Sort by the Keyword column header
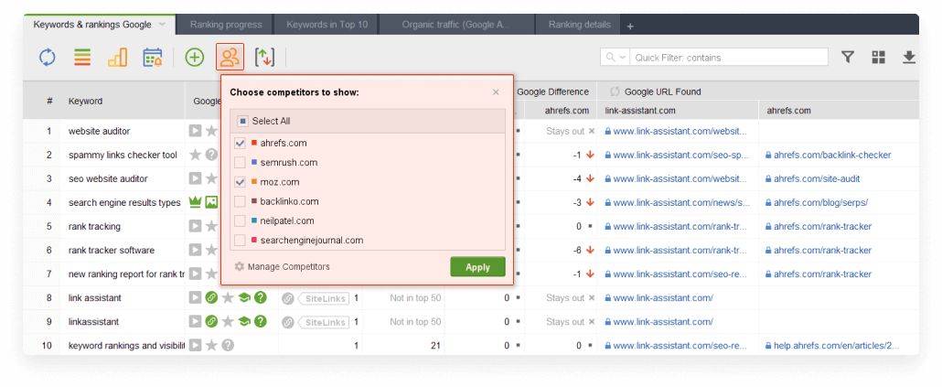Screen dimensions: 942x387 click(85, 101)
